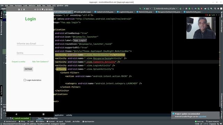Open the VCS menu
Screen dimensions: 223x125
point(54,6)
